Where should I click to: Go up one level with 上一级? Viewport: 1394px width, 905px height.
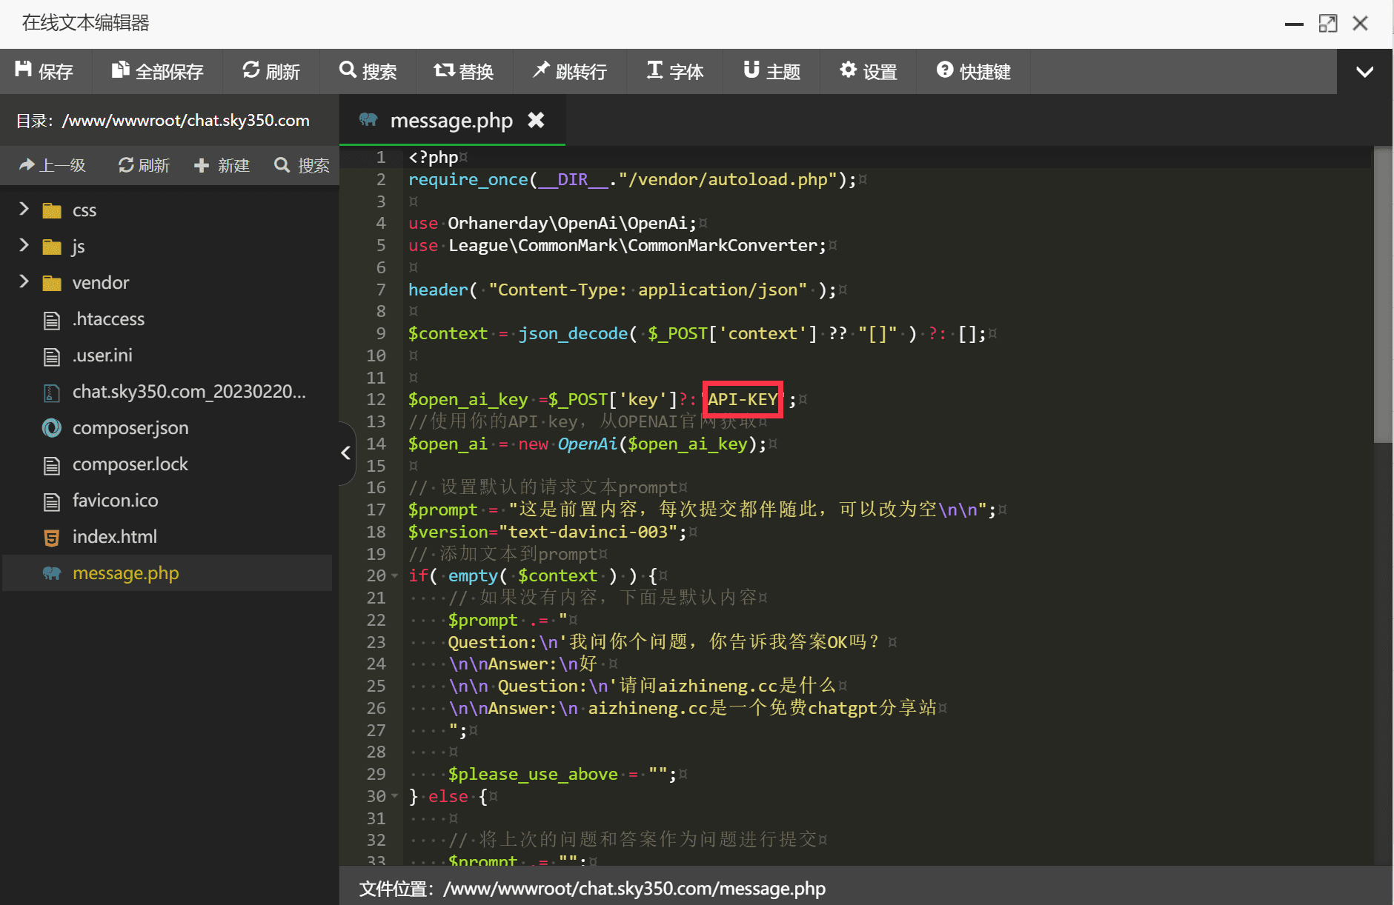(x=53, y=165)
